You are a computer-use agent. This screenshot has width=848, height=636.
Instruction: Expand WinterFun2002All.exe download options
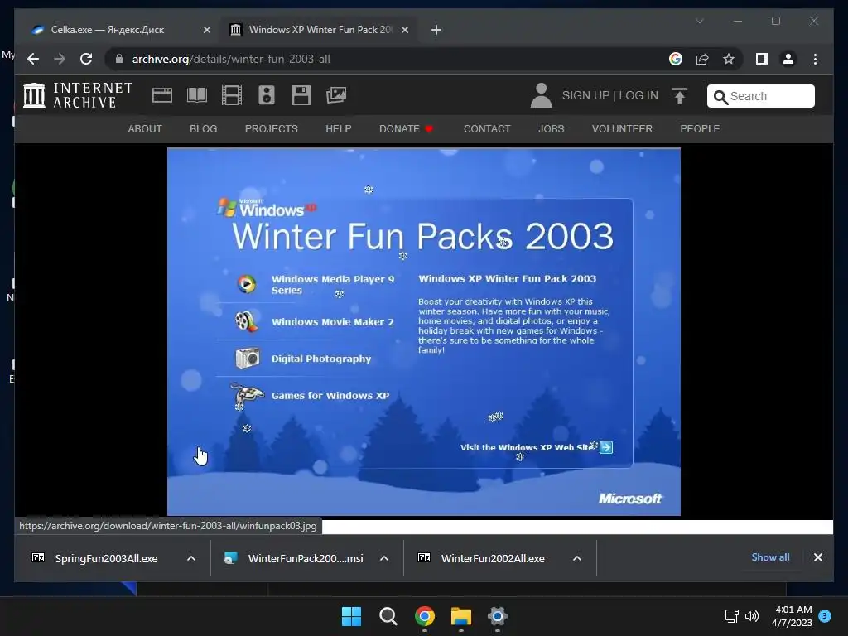point(577,558)
